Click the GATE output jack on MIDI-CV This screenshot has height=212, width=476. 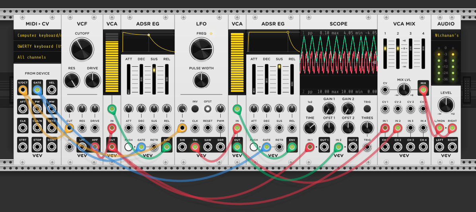point(37,90)
